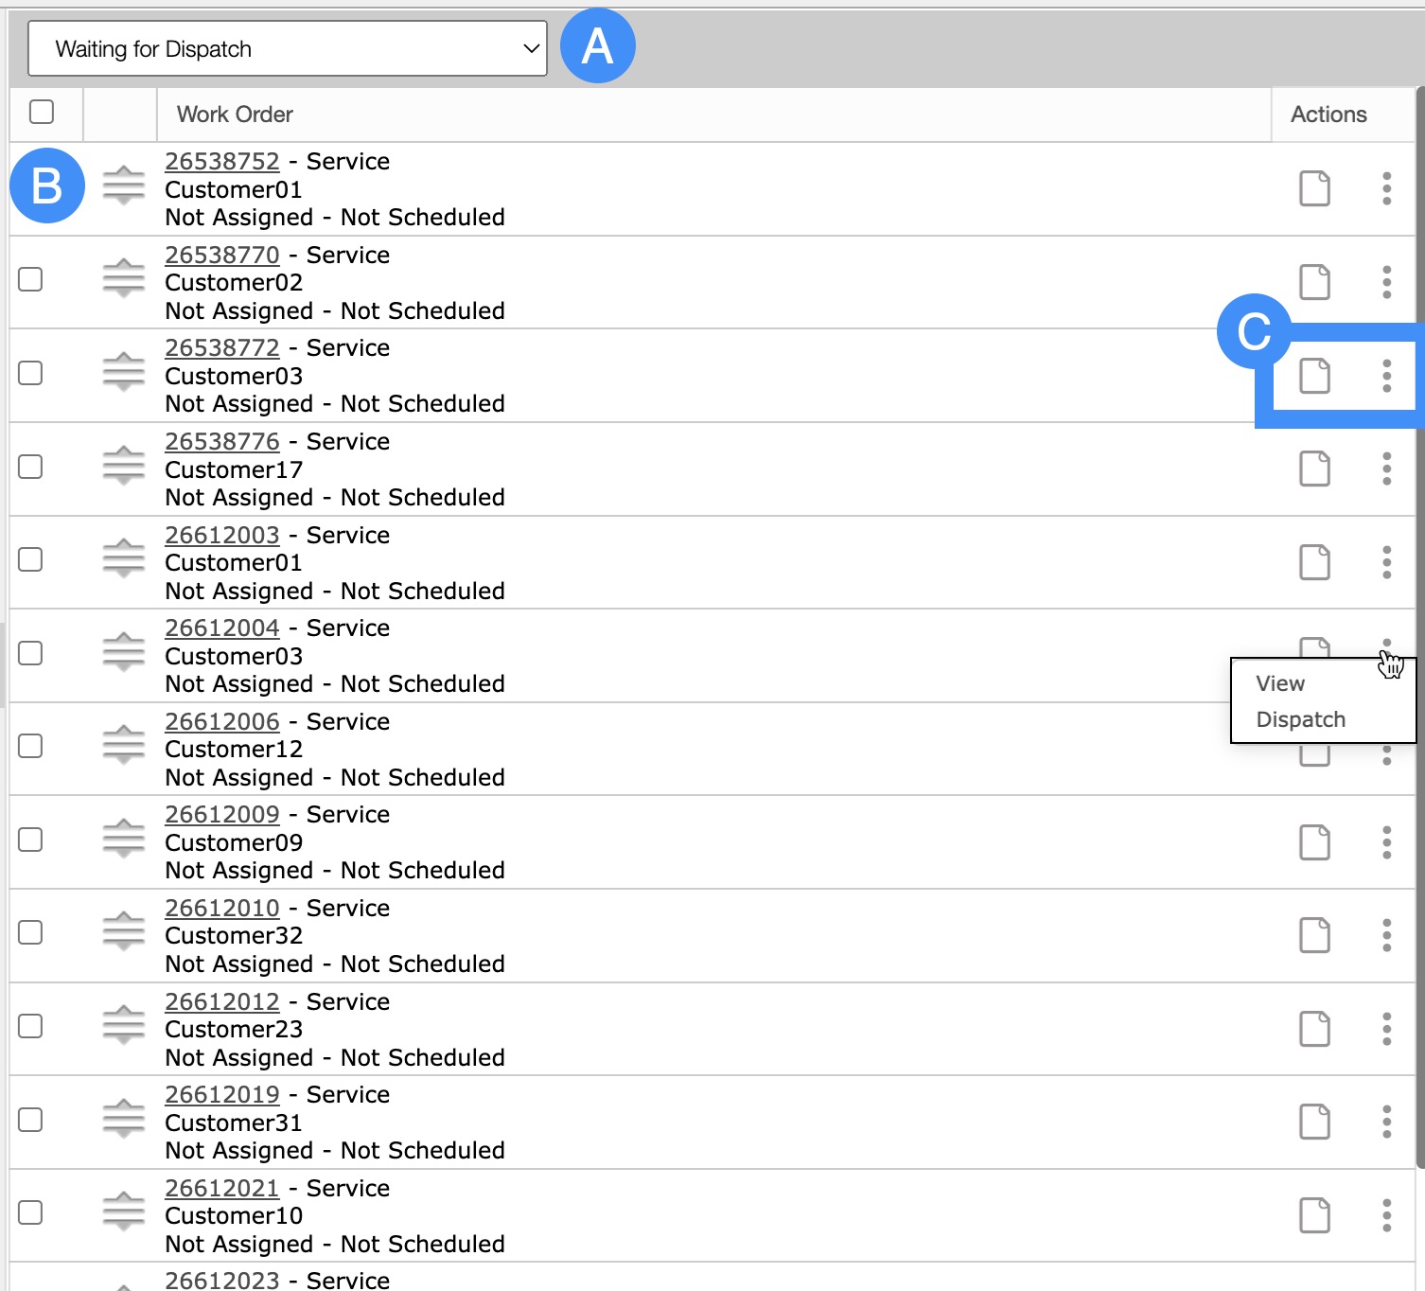The height and width of the screenshot is (1291, 1425).
Task: Select checkbox for work order 26612006
Action: tap(31, 747)
